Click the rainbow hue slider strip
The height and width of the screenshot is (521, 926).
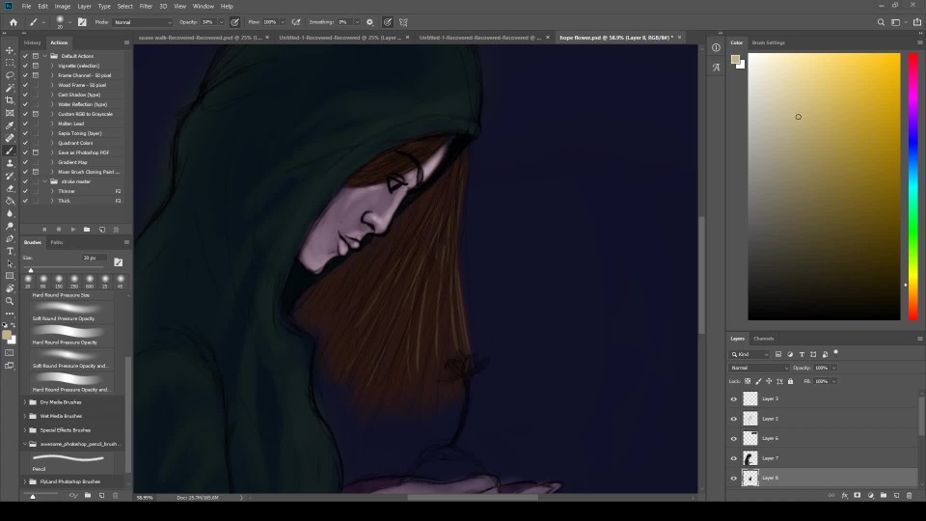click(913, 186)
